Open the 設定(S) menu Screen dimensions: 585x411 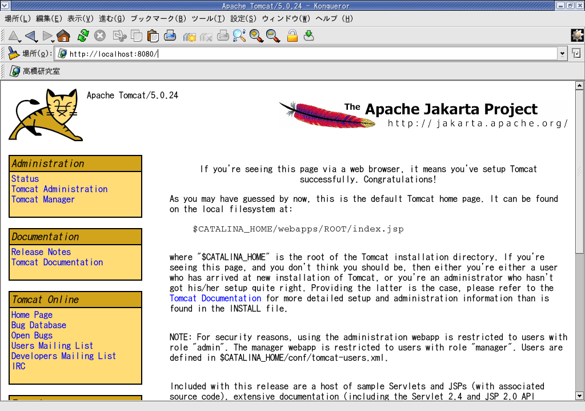click(243, 19)
